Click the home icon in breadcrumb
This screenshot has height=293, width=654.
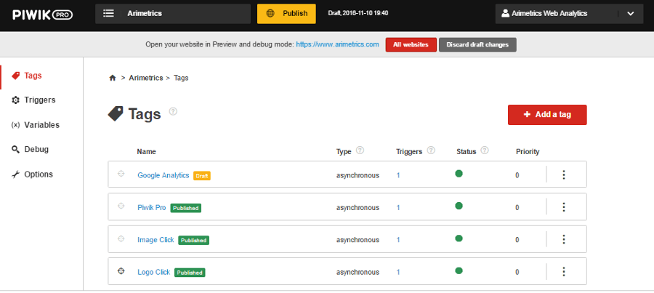click(112, 78)
